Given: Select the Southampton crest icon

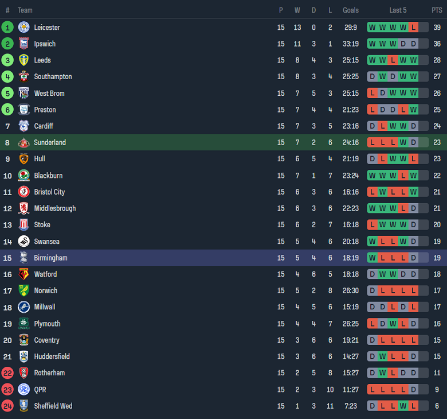Looking at the screenshot, I should pyautogui.click(x=23, y=76).
